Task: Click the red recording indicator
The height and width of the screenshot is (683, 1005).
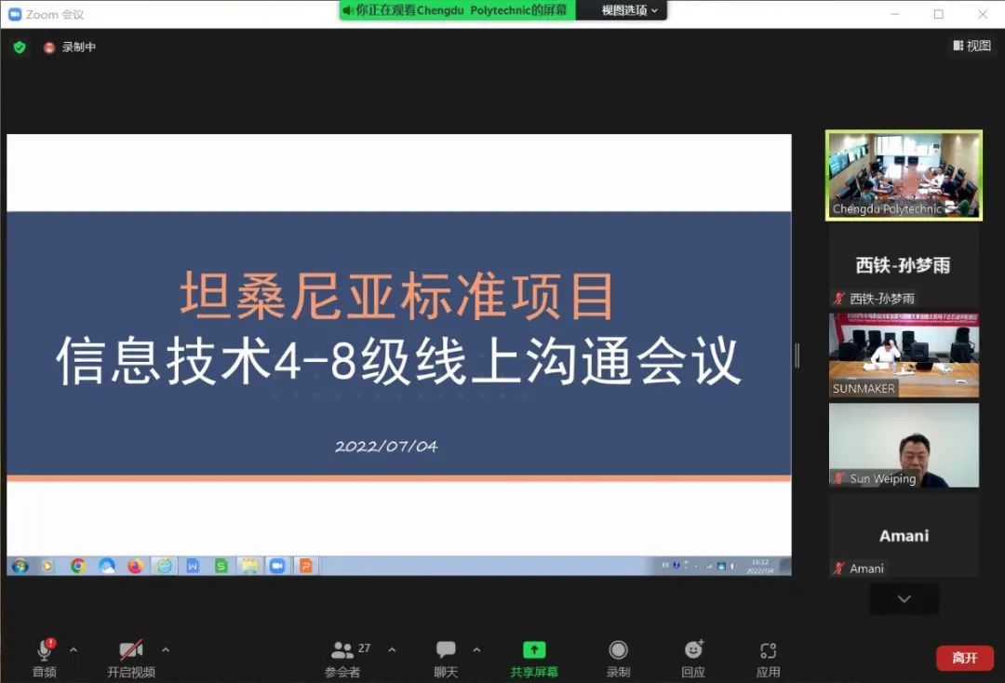Action: coord(49,47)
